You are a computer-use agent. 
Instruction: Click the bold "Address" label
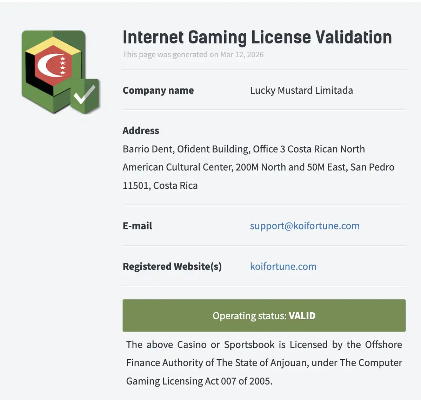click(x=141, y=131)
